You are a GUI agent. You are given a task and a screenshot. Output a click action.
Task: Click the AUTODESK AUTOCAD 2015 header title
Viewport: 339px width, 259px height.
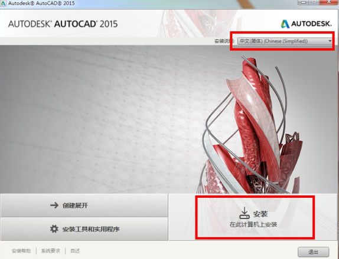coord(63,24)
